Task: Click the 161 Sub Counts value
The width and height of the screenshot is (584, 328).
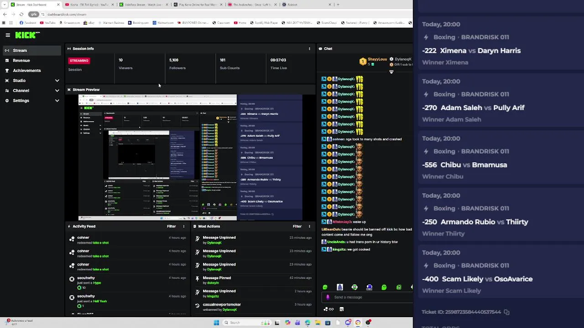Action: pyautogui.click(x=223, y=60)
